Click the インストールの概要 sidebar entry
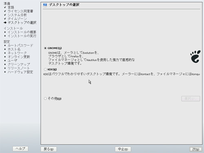 point(22,32)
